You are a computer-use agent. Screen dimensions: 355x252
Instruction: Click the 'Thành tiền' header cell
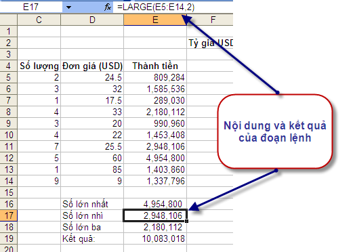[x=155, y=66]
